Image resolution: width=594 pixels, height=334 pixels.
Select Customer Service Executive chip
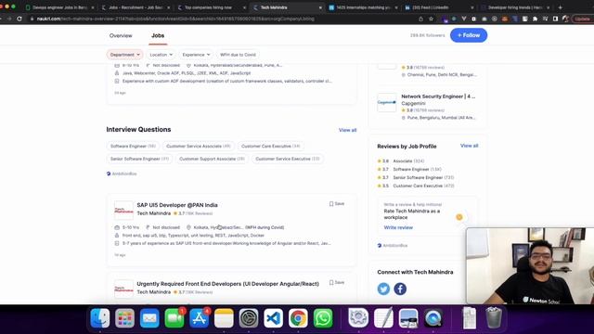click(x=288, y=159)
